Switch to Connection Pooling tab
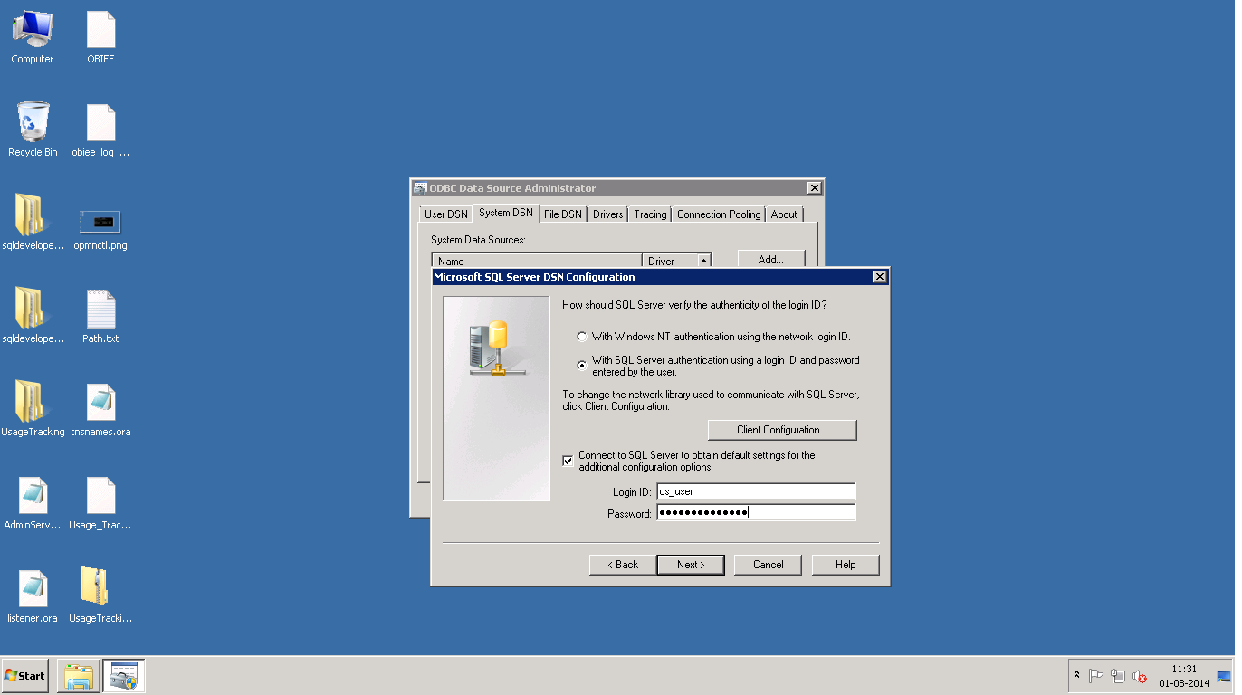Viewport: 1242px width, 695px height. click(x=719, y=214)
